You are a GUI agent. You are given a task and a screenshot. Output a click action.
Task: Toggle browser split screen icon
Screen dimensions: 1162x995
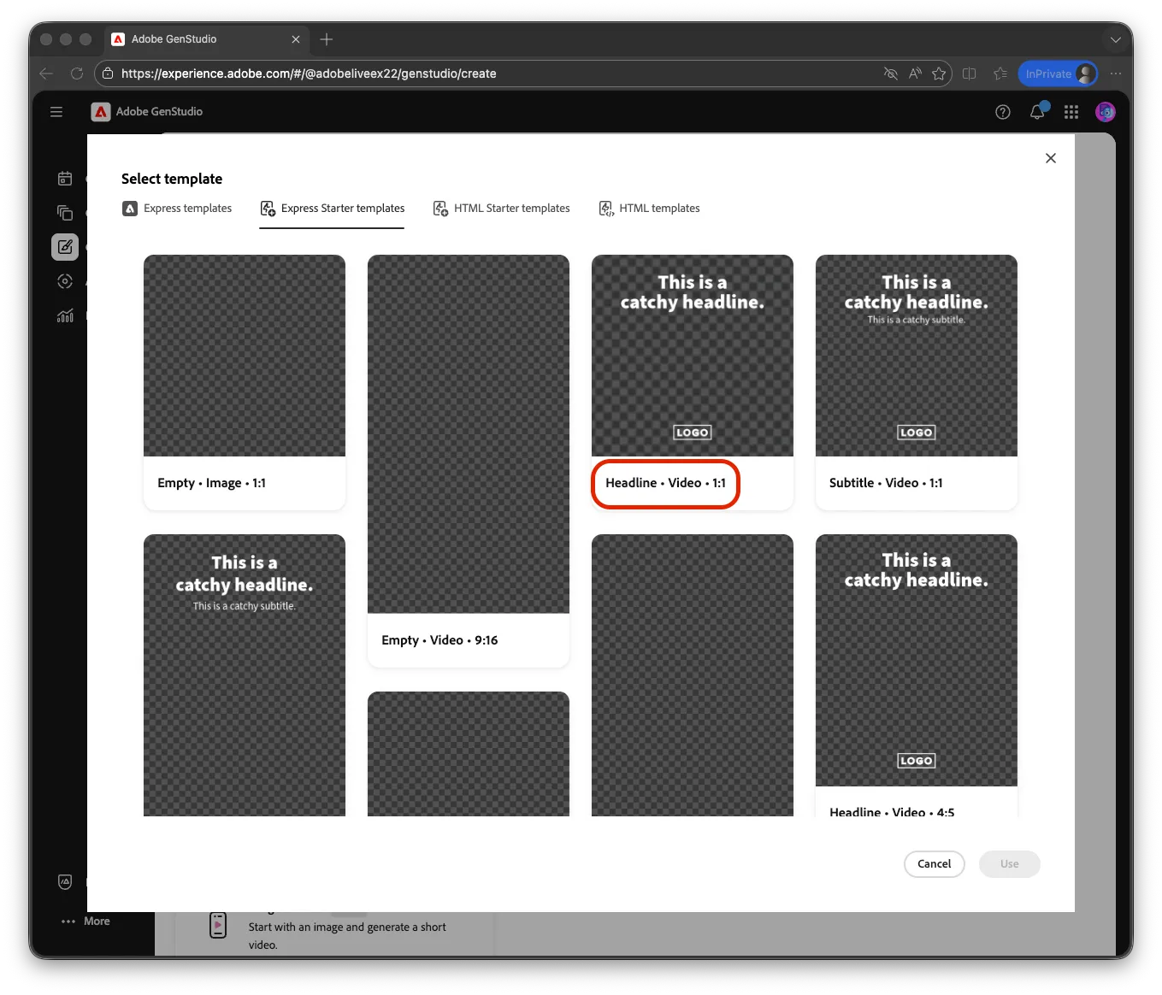click(x=970, y=74)
